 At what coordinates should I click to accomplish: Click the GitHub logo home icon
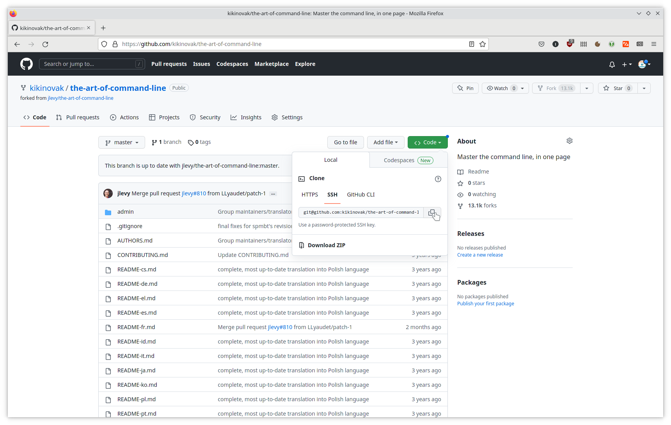[x=27, y=64]
